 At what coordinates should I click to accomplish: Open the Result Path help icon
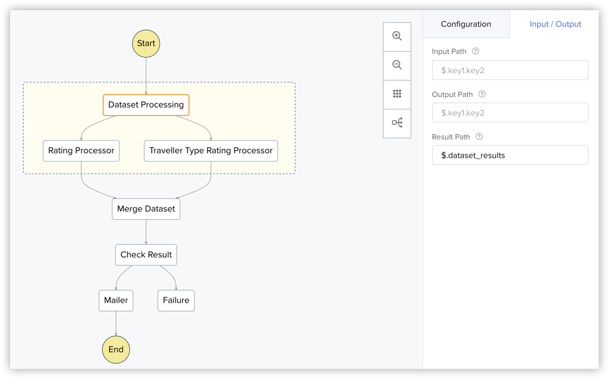click(479, 137)
